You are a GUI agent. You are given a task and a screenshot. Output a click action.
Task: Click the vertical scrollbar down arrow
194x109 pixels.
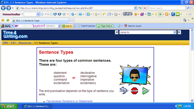[192, 101]
